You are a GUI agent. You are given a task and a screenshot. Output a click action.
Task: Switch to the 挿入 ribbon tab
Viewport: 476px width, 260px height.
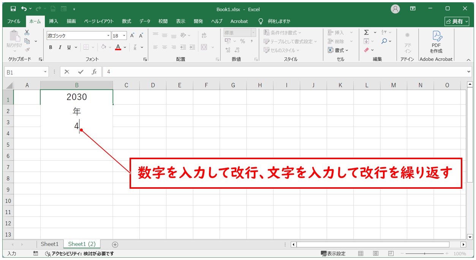click(54, 21)
